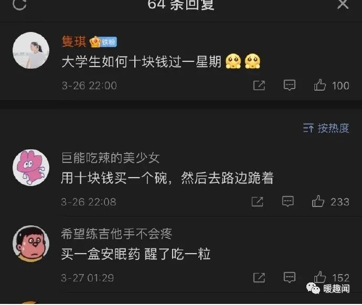Share 隻琪's comment via forward icon
The image size is (362, 305).
pos(259,85)
